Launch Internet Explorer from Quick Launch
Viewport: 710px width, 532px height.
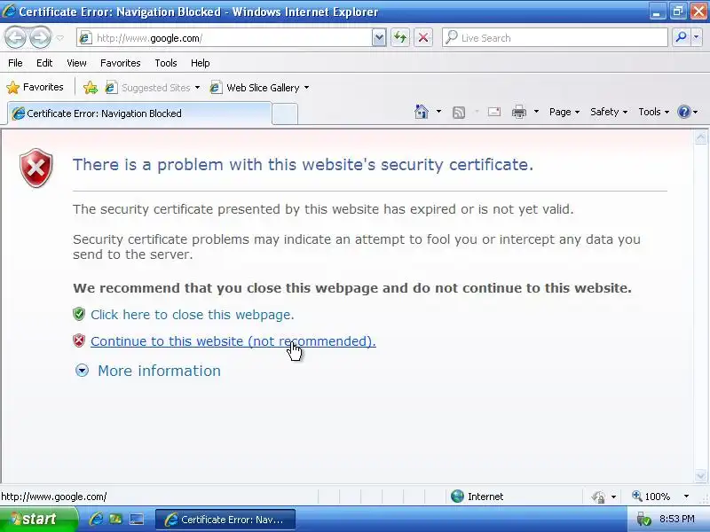click(x=96, y=519)
